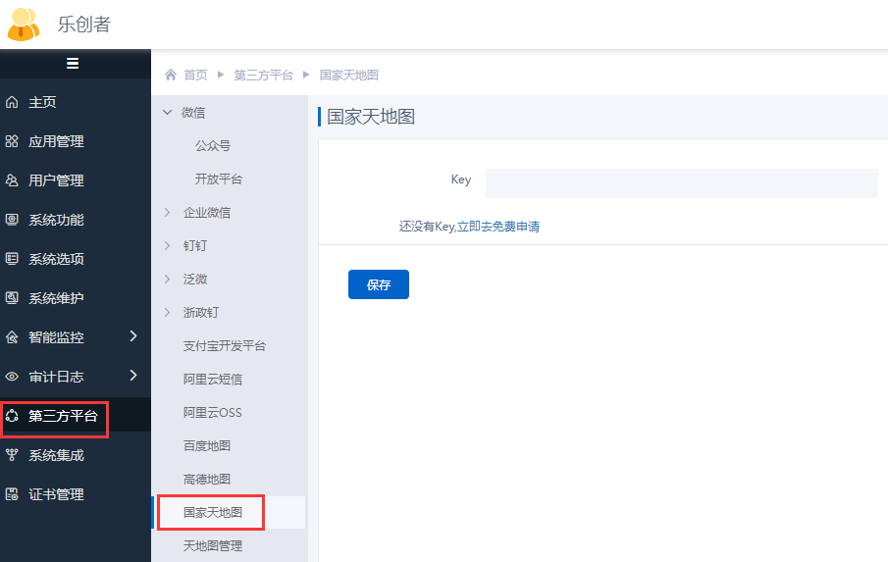Click the 审计日志 eye icon
Screen dimensions: 888x562
(x=12, y=377)
